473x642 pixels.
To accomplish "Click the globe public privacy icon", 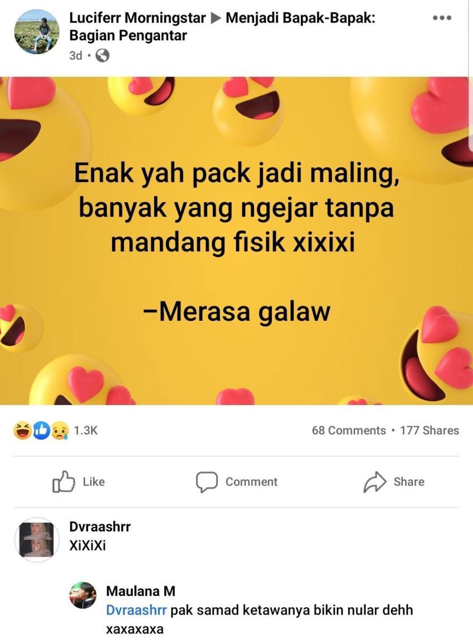I will point(102,55).
